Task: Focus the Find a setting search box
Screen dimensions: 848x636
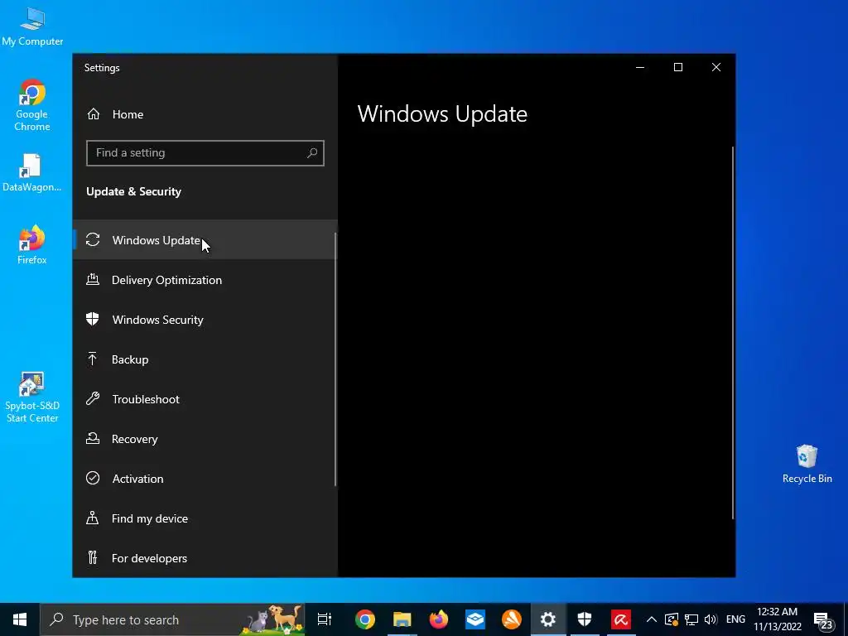Action: coord(205,153)
